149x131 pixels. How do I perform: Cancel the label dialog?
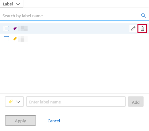(x=54, y=121)
